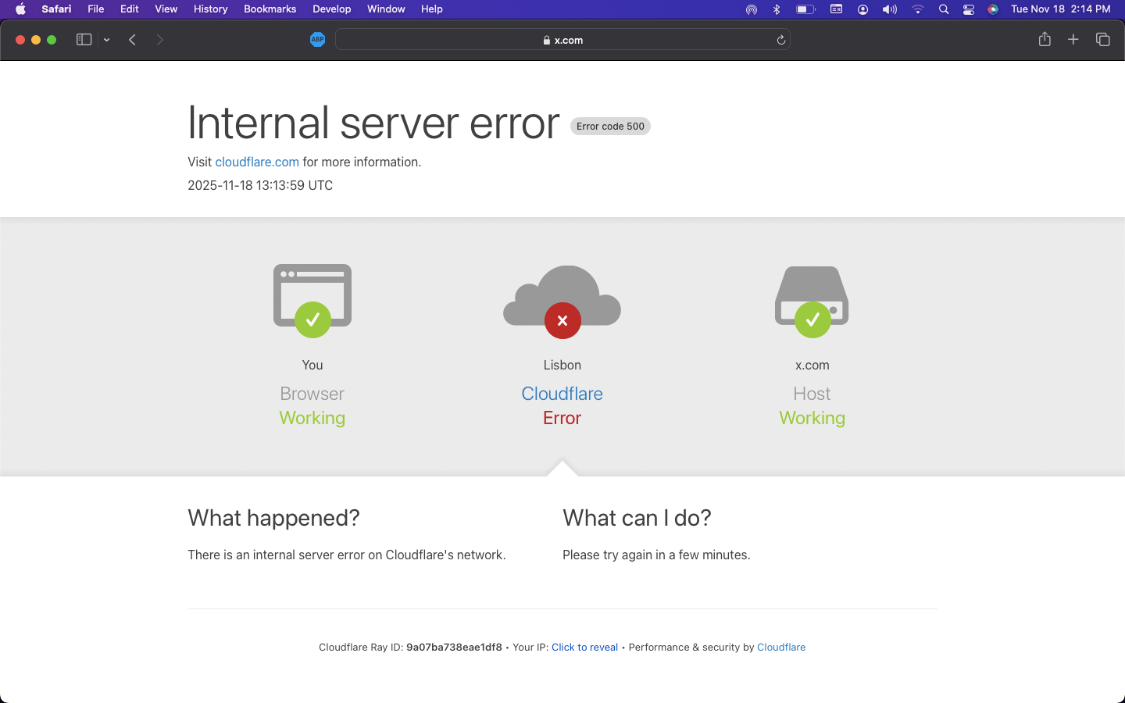Show the tab overview
The height and width of the screenshot is (703, 1125).
pos(1102,39)
